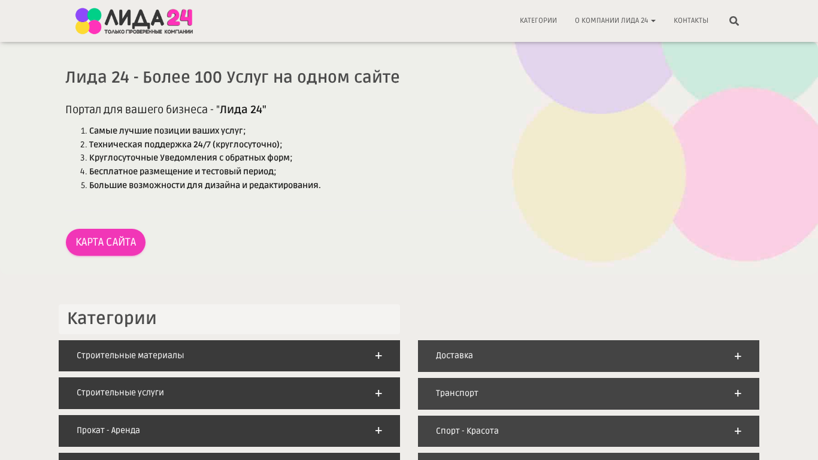This screenshot has height=460, width=818.
Task: Click plus icon on Строительные услуги row
Action: [x=378, y=394]
